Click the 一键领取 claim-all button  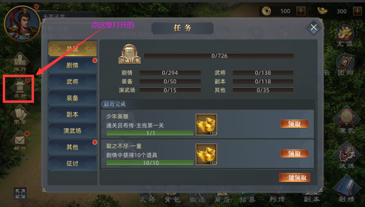point(294,178)
